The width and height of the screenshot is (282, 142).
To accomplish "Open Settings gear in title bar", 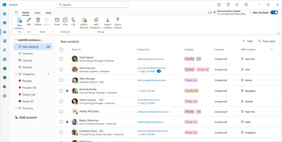I will (246, 5).
